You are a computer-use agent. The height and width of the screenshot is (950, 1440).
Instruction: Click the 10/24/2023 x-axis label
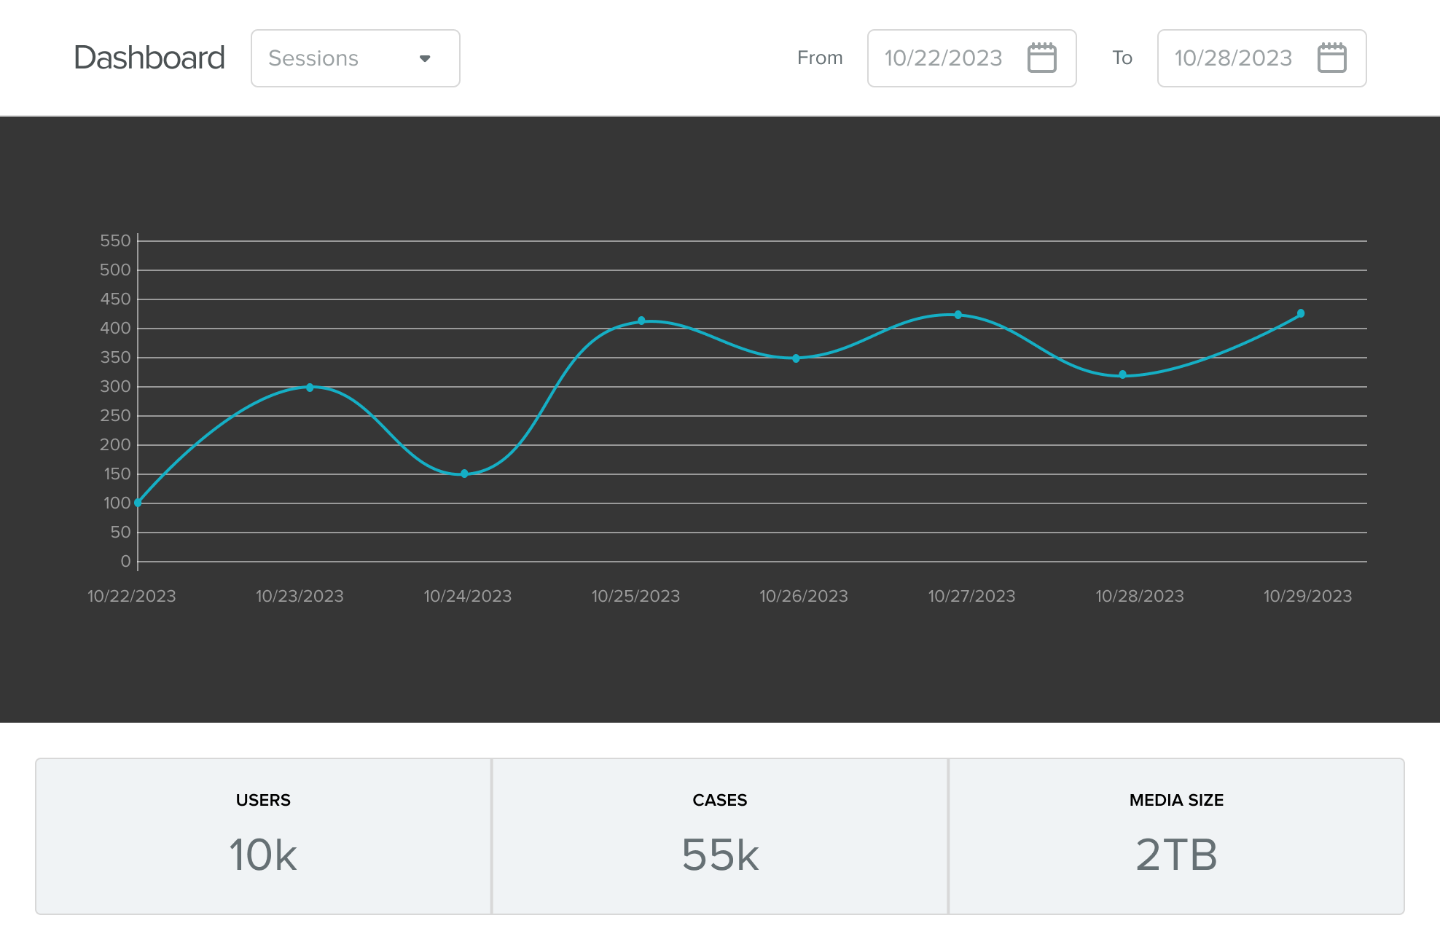pyautogui.click(x=468, y=596)
